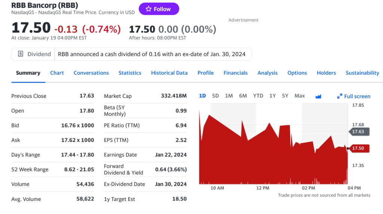View the Profile tab

(205, 73)
